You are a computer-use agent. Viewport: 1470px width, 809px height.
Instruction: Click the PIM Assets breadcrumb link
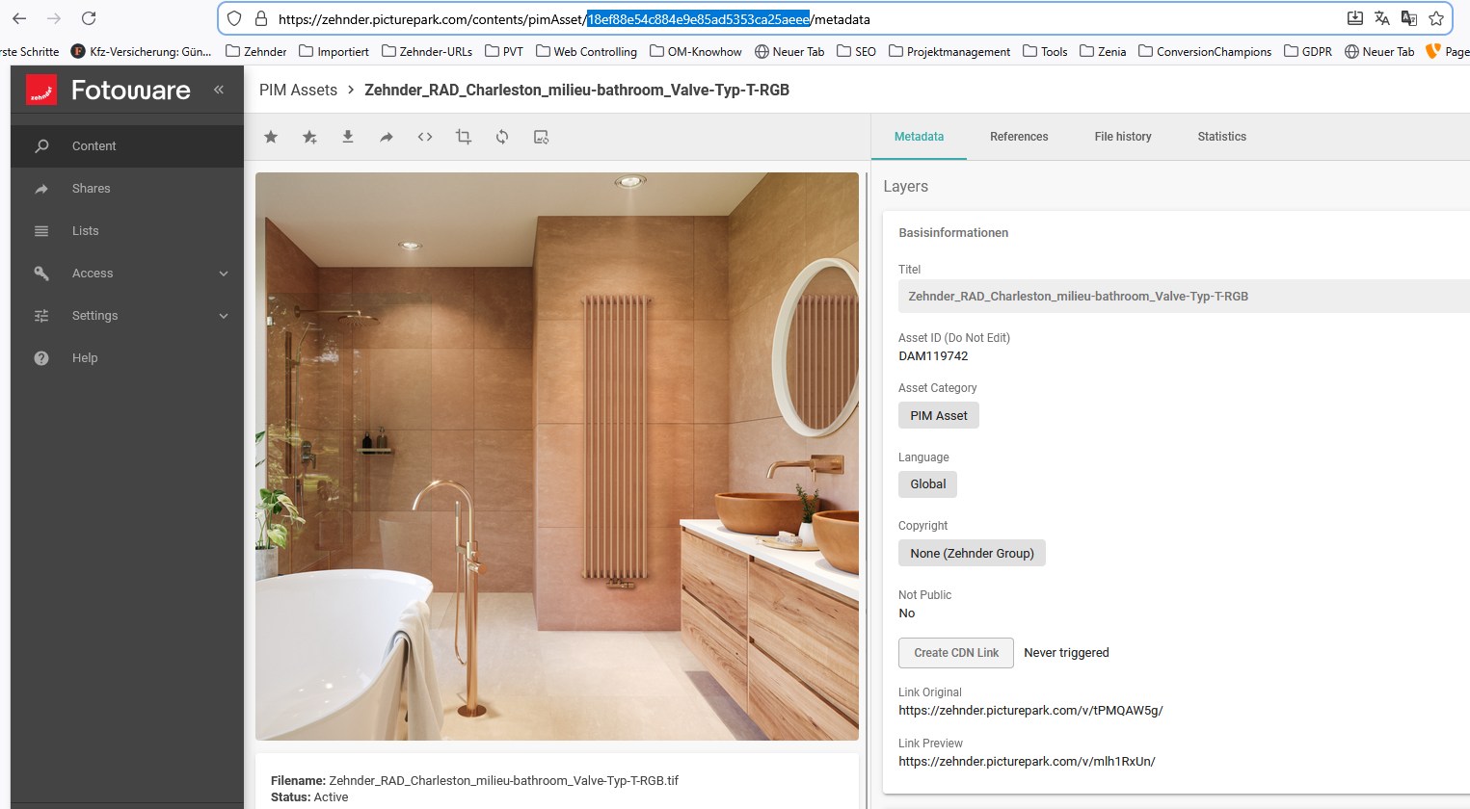(298, 90)
